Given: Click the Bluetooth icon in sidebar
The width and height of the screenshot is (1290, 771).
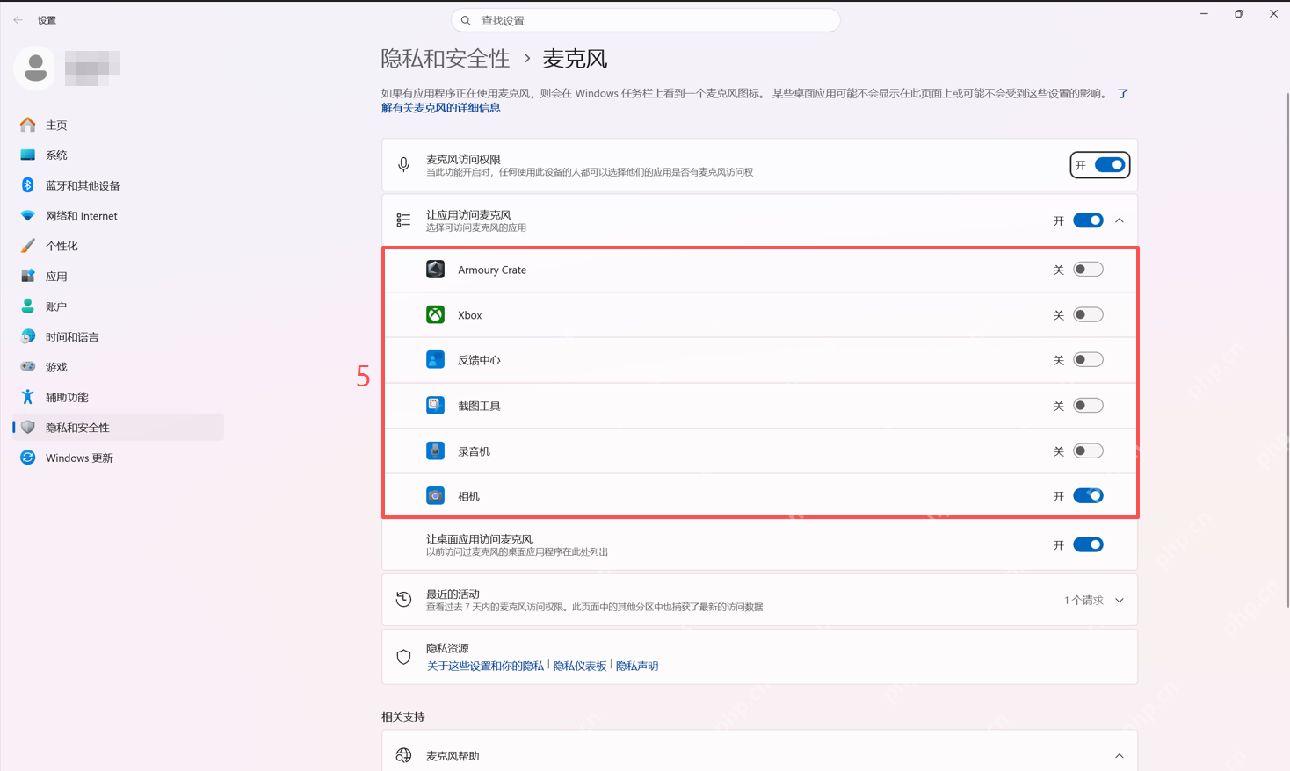Looking at the screenshot, I should pos(27,185).
